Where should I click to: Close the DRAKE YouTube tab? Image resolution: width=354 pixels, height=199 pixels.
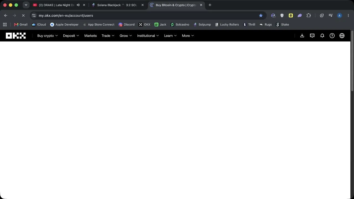(84, 5)
